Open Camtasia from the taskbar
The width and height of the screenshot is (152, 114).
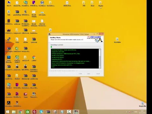coord(69,112)
